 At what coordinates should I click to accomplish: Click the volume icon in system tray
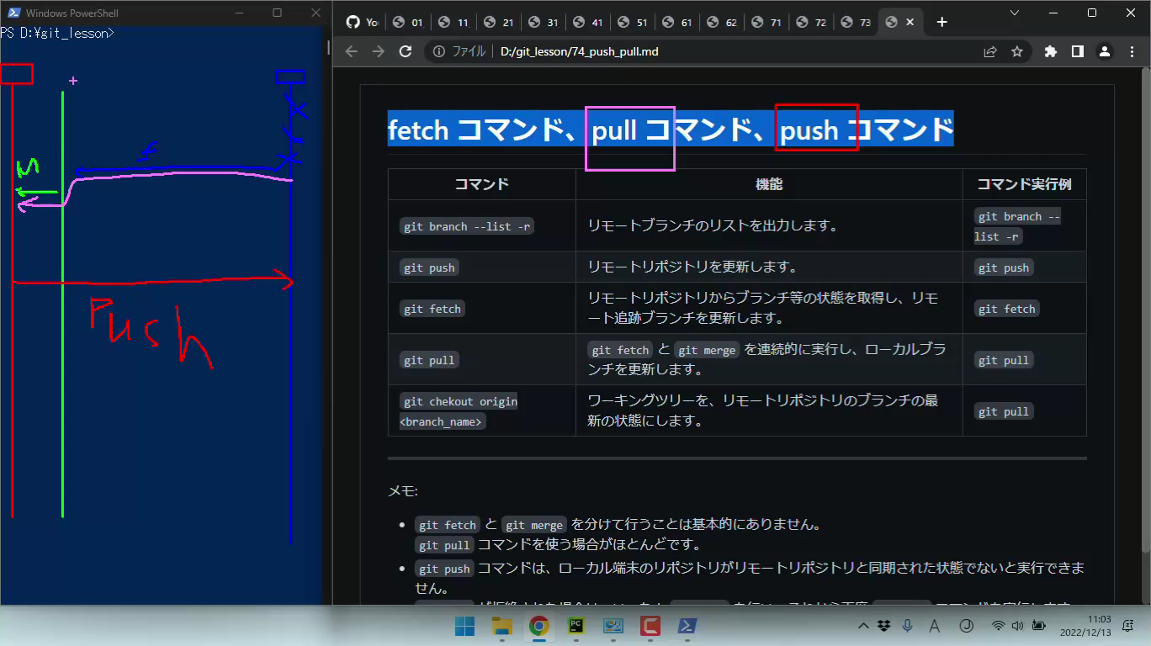point(1017,626)
